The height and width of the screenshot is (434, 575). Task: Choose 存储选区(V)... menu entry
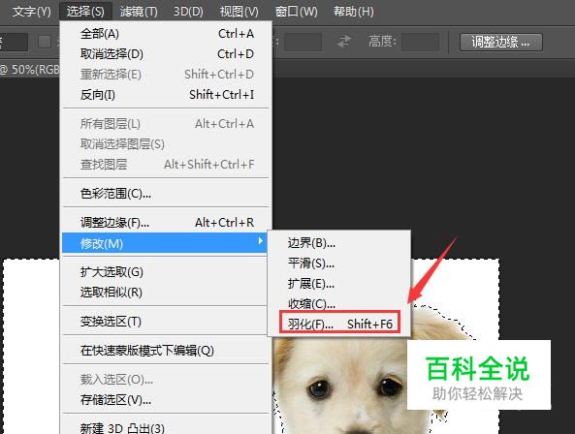pyautogui.click(x=167, y=399)
